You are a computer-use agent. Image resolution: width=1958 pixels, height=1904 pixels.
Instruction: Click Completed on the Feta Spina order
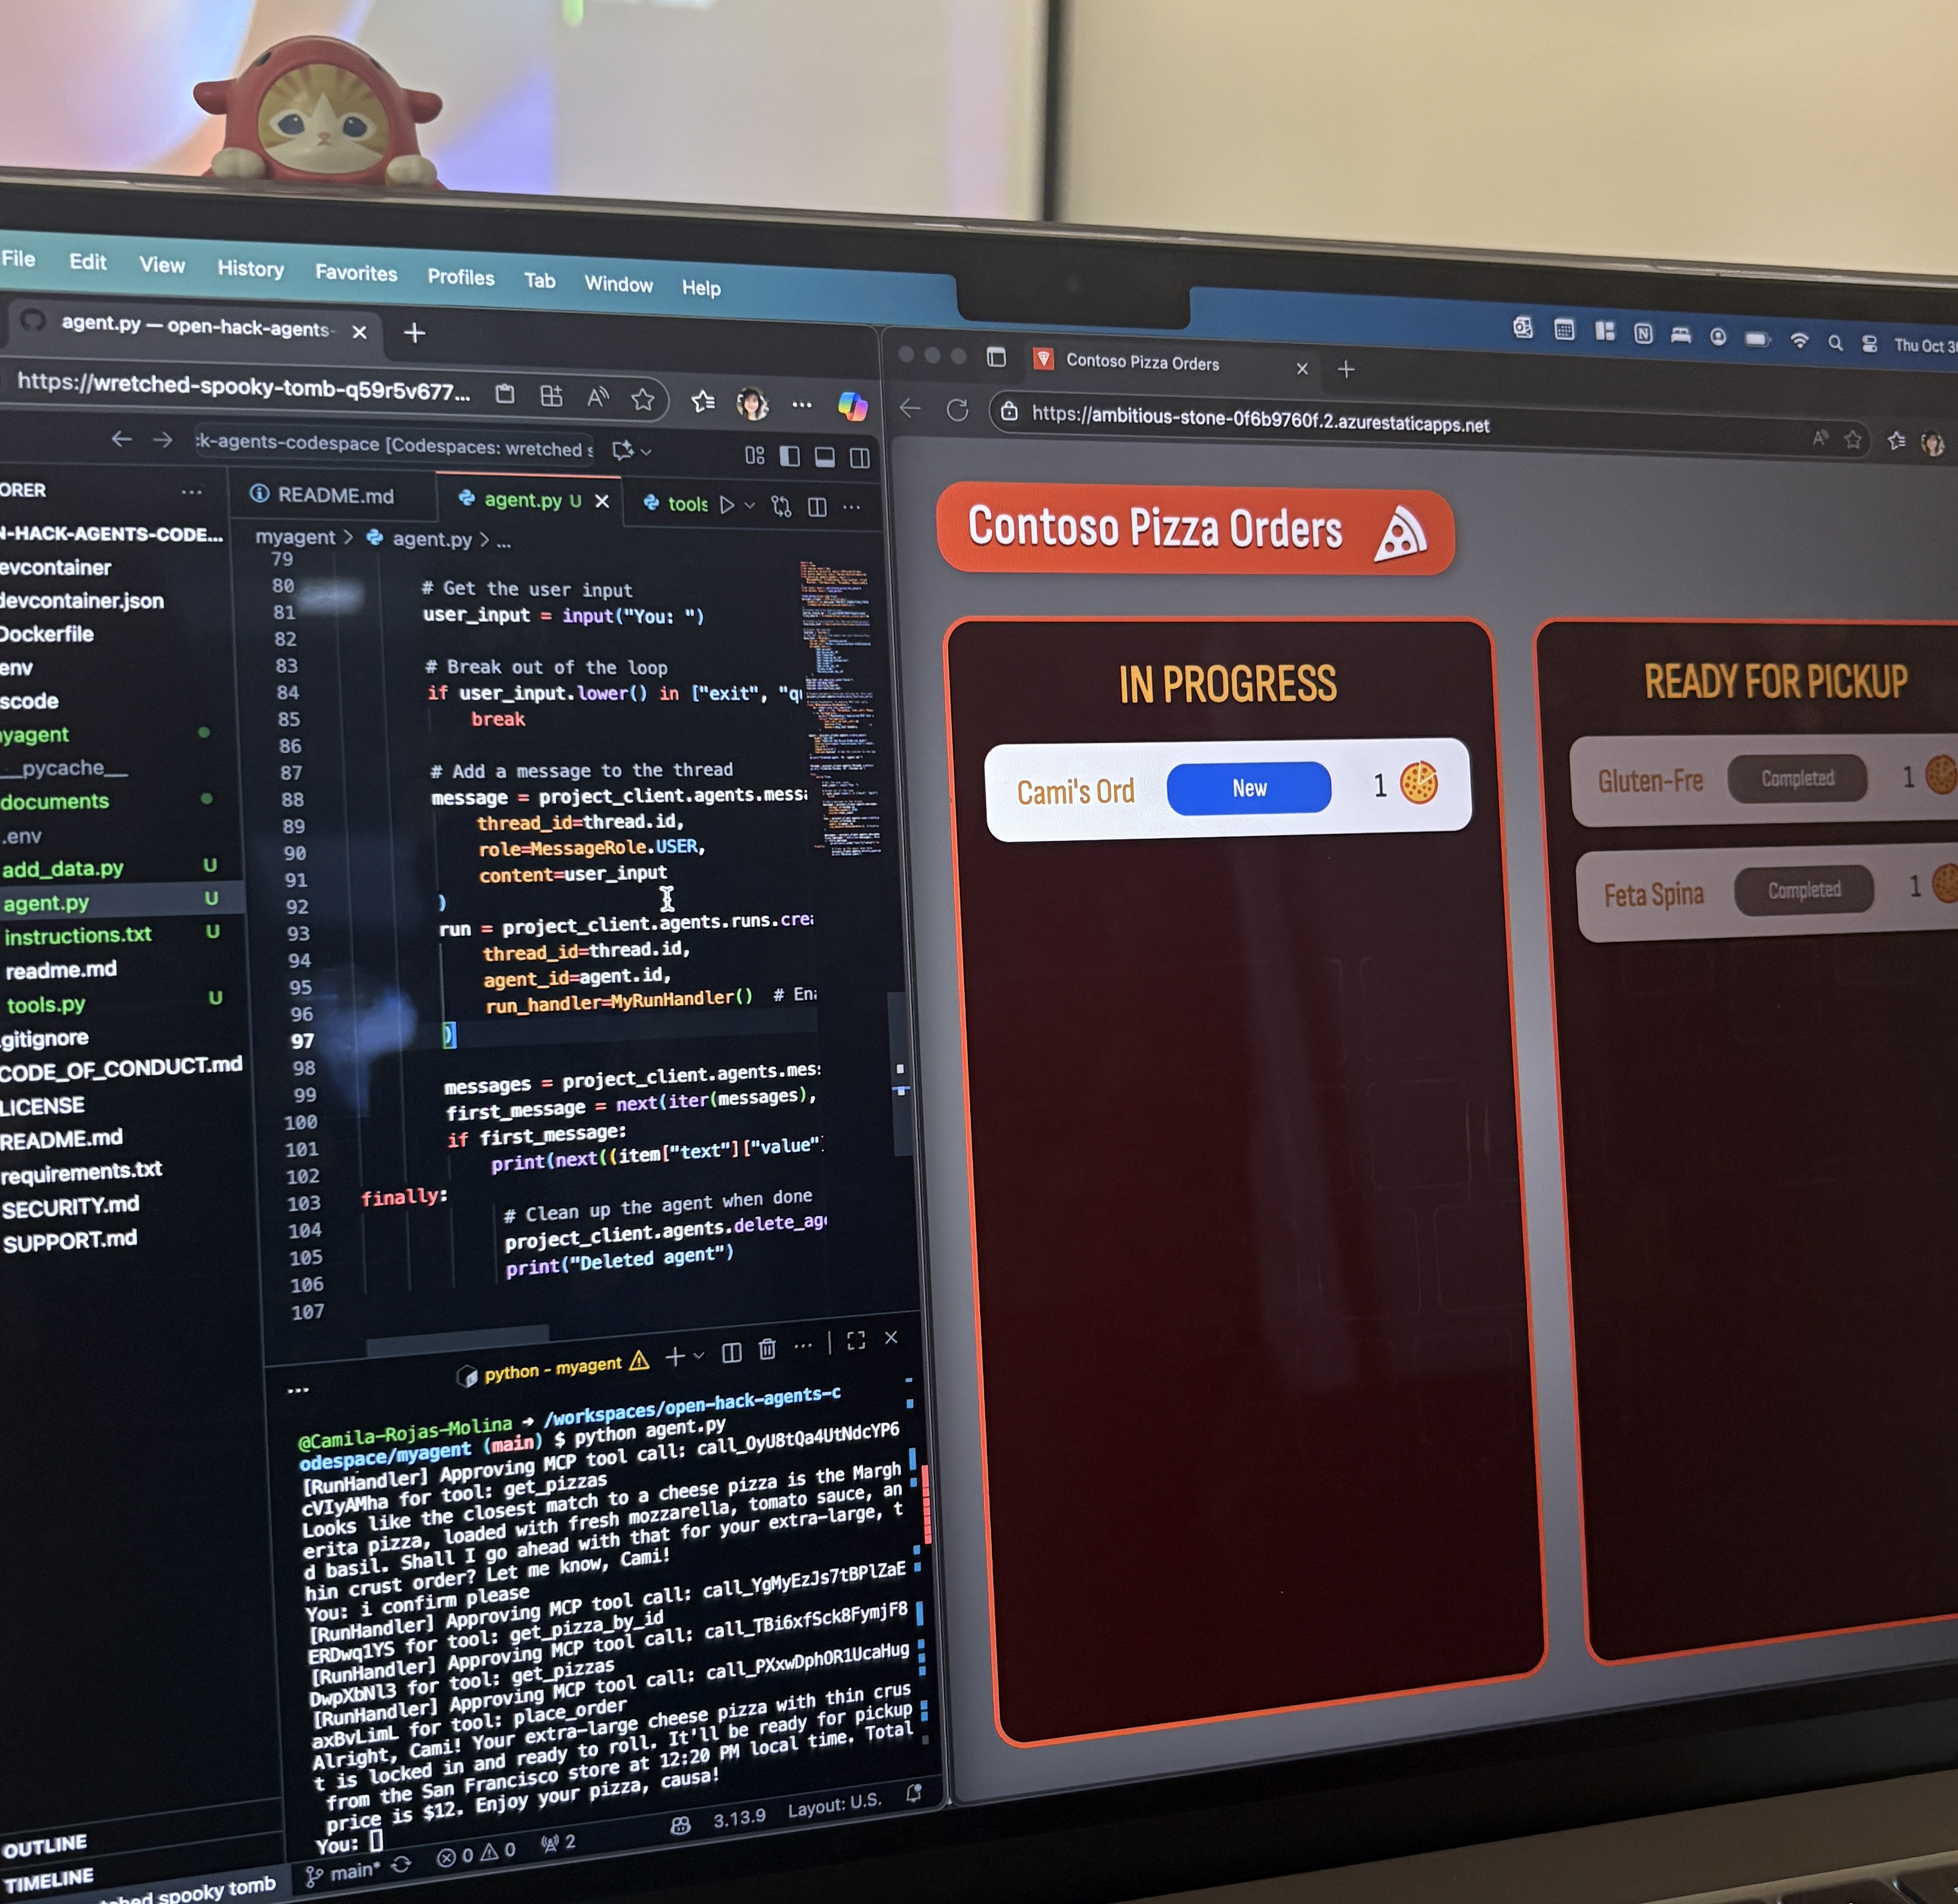[1804, 890]
